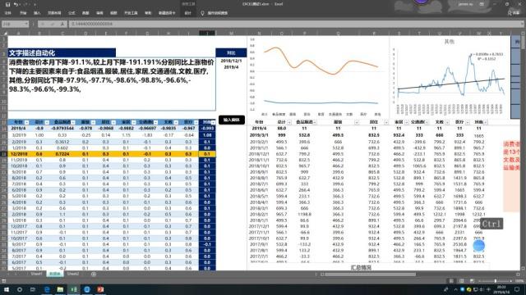This screenshot has height=295, width=526.
Task: Open the 文件 ribbon tab
Action: point(8,13)
